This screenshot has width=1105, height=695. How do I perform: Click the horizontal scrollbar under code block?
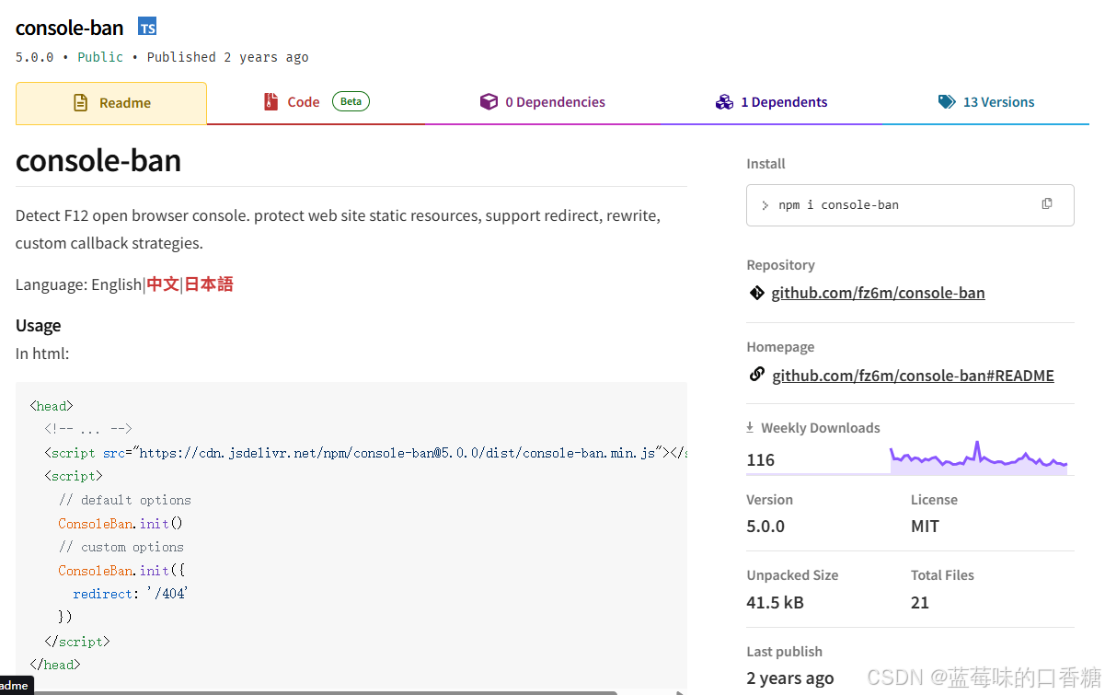(x=325, y=692)
